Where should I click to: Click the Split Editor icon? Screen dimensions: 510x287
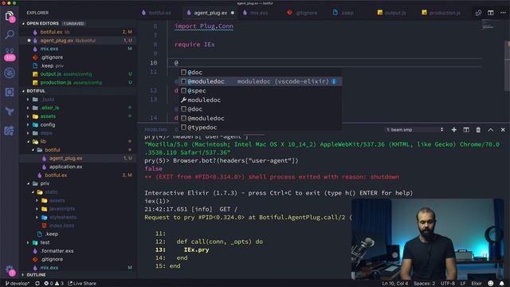tap(491, 13)
